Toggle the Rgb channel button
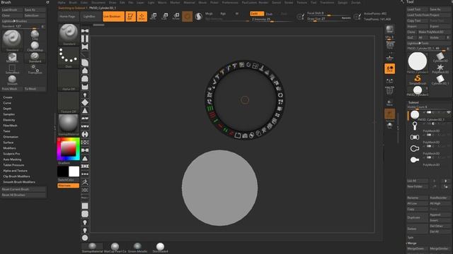Viewport: 453px width, 254px height. [223, 13]
